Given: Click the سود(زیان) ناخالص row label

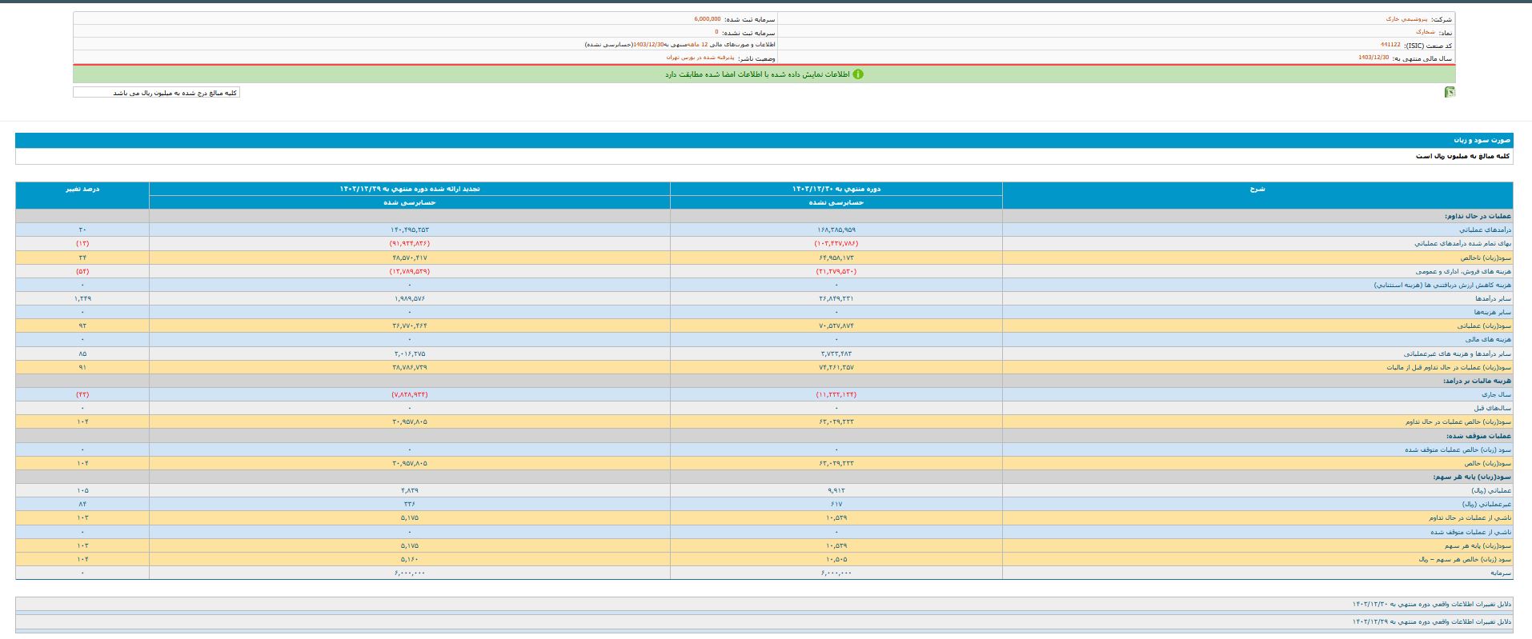Looking at the screenshot, I should tap(1486, 258).
